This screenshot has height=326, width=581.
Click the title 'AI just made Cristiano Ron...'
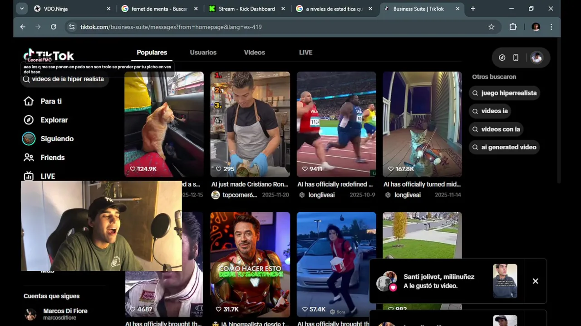(250, 184)
